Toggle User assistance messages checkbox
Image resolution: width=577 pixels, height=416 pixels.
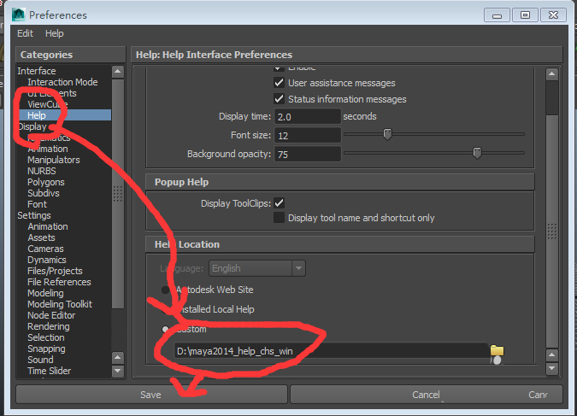(279, 82)
